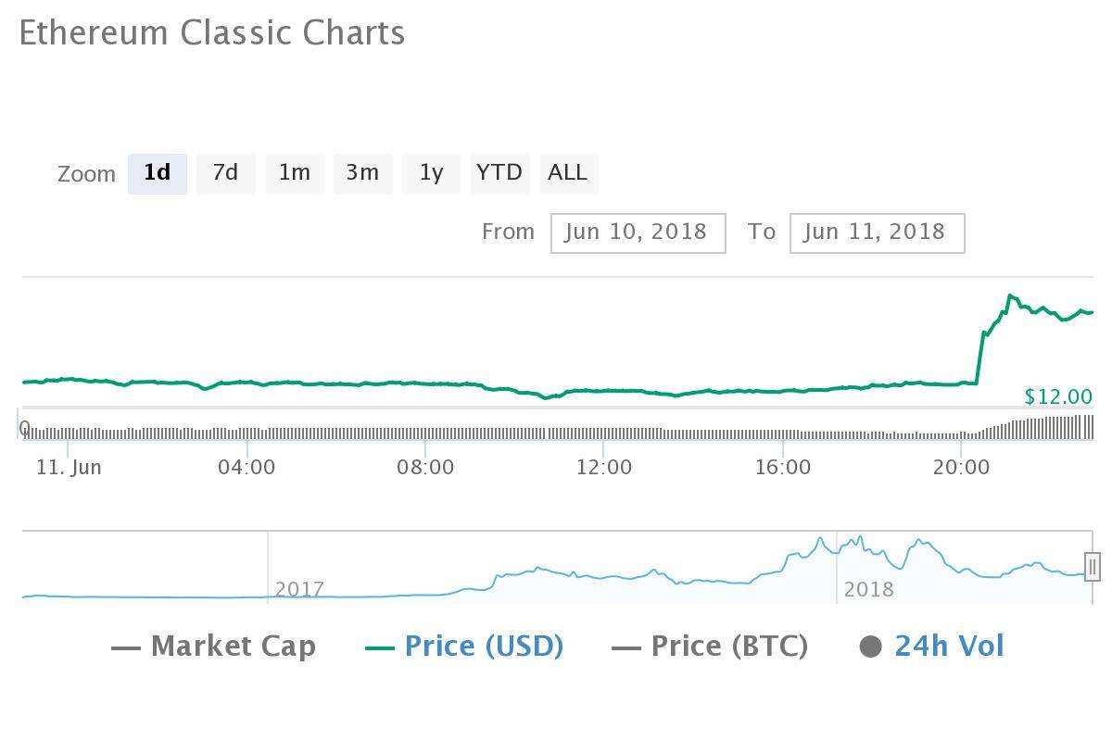The height and width of the screenshot is (741, 1112).
Task: Click the 24h Vol legend label
Action: tap(948, 646)
